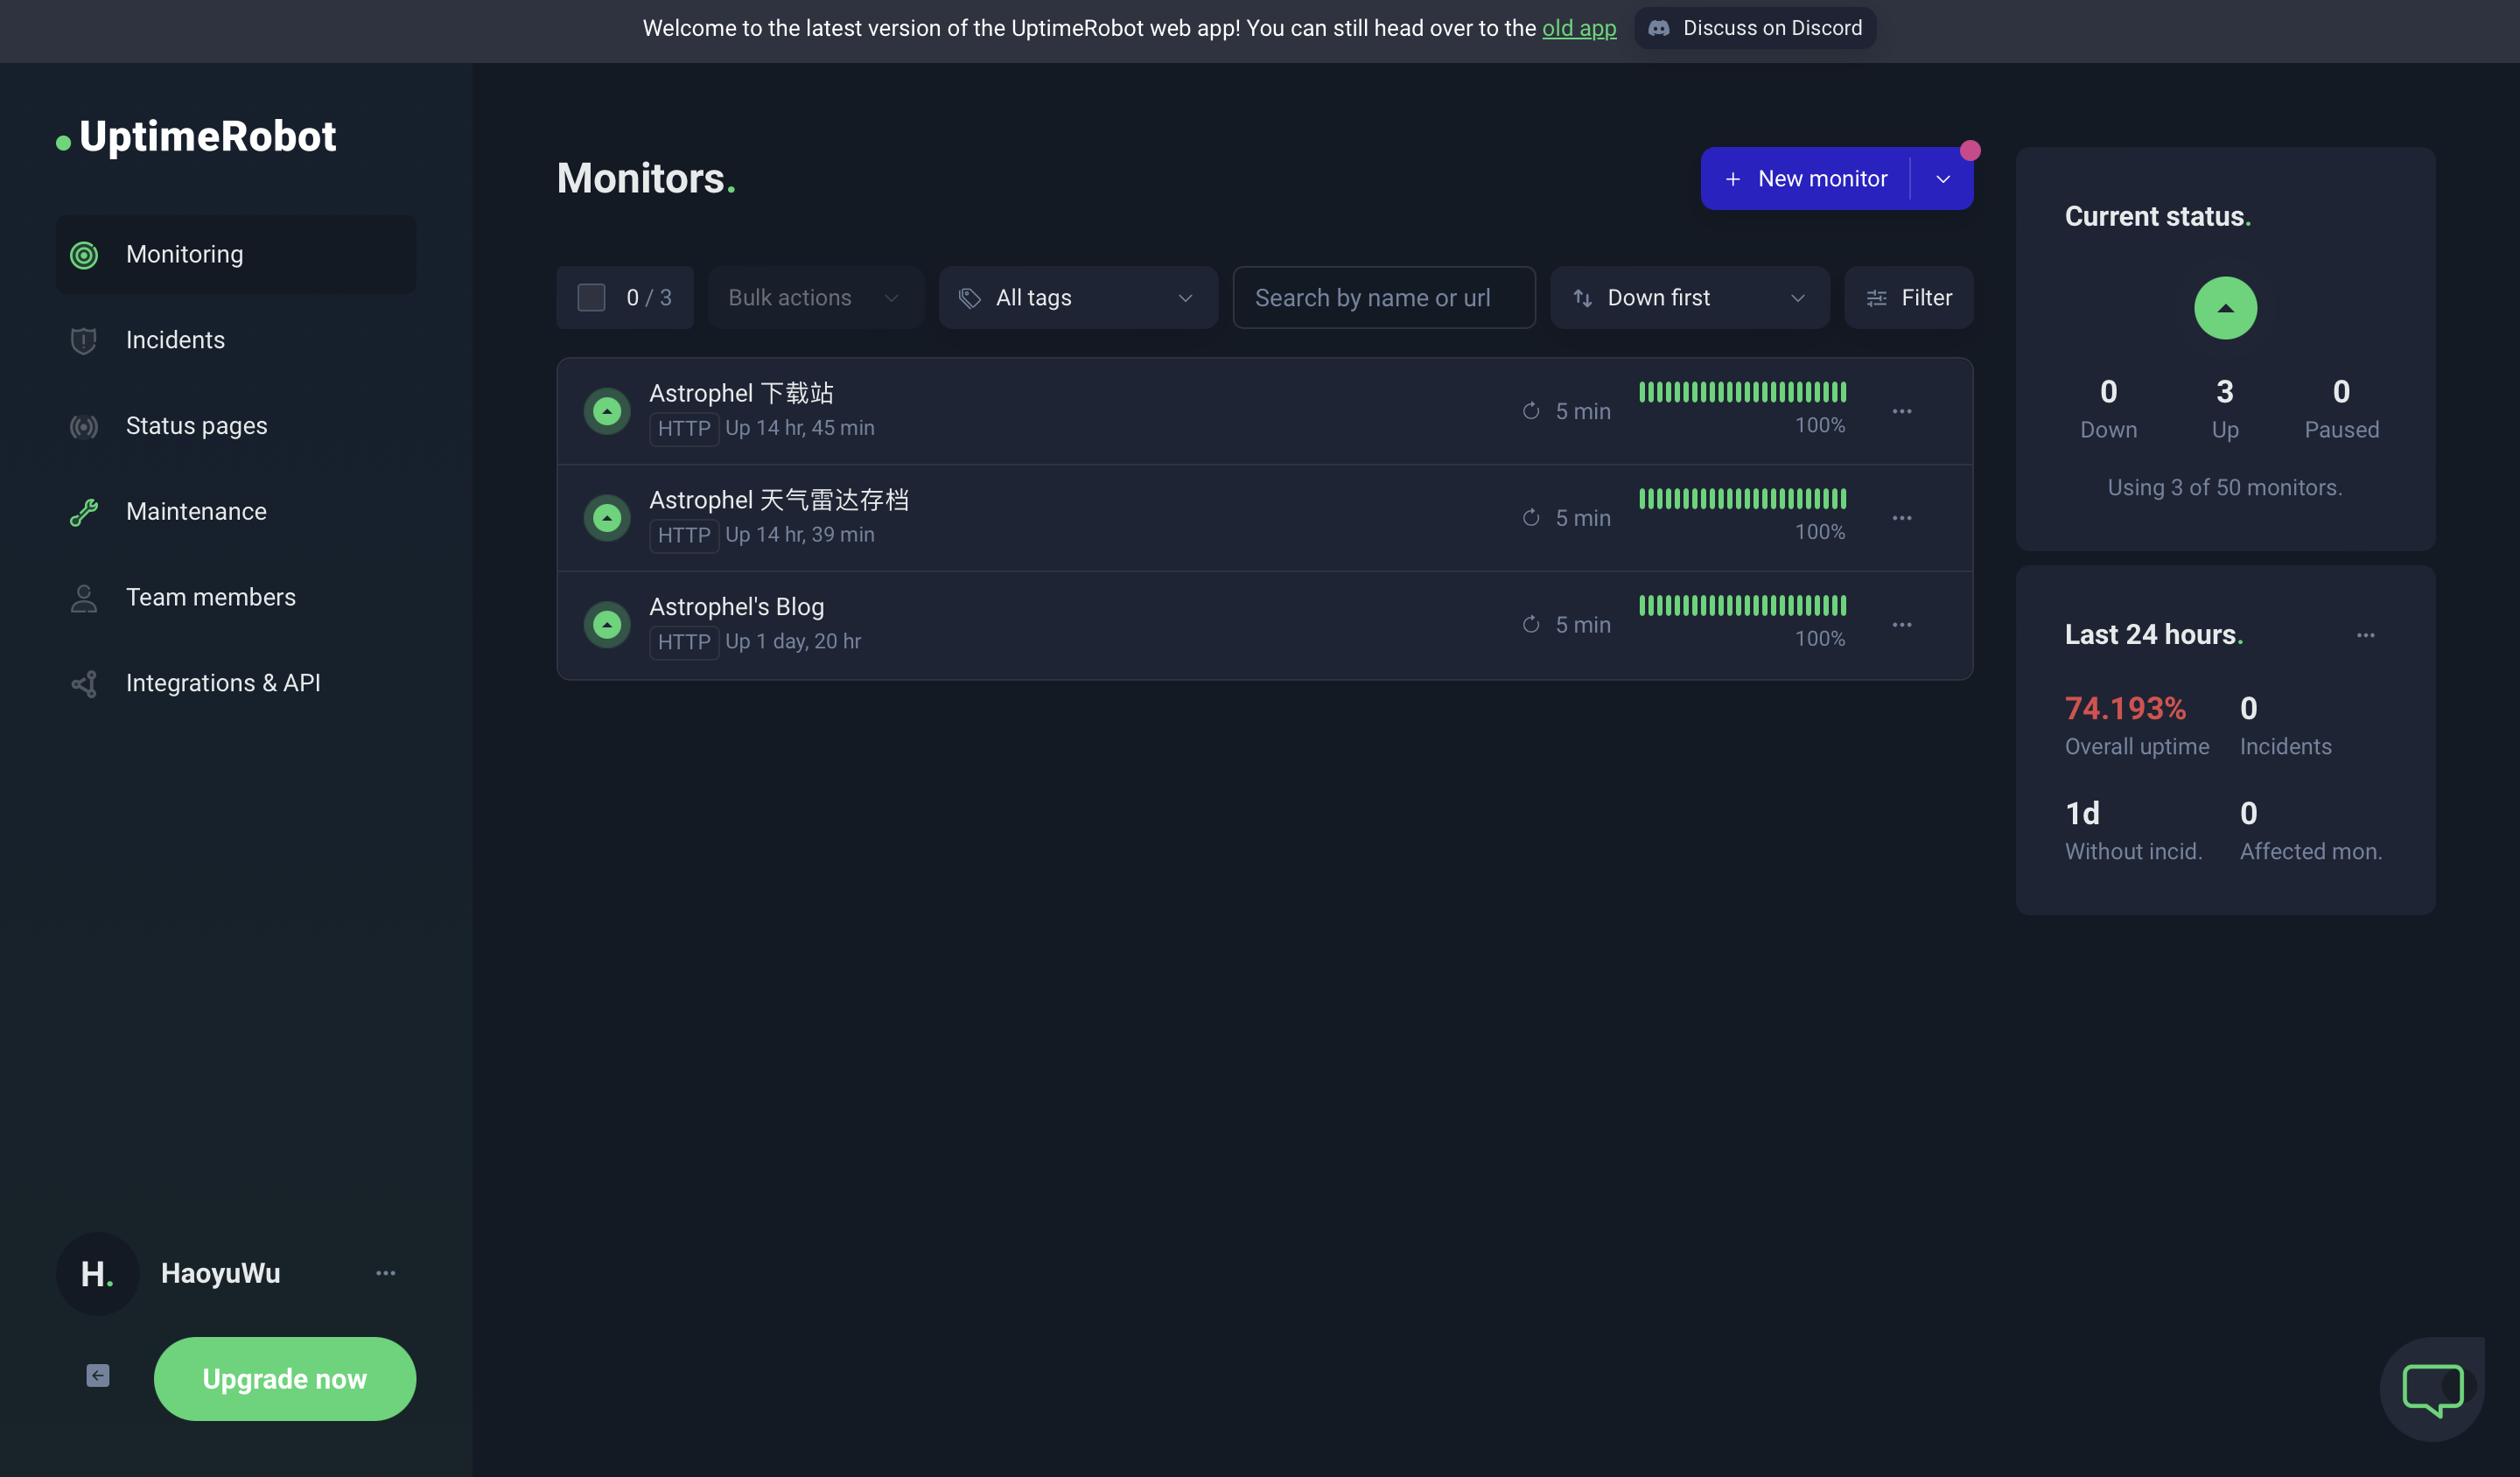Open the chat support widget
This screenshot has width=2520, height=1477.
click(2431, 1389)
